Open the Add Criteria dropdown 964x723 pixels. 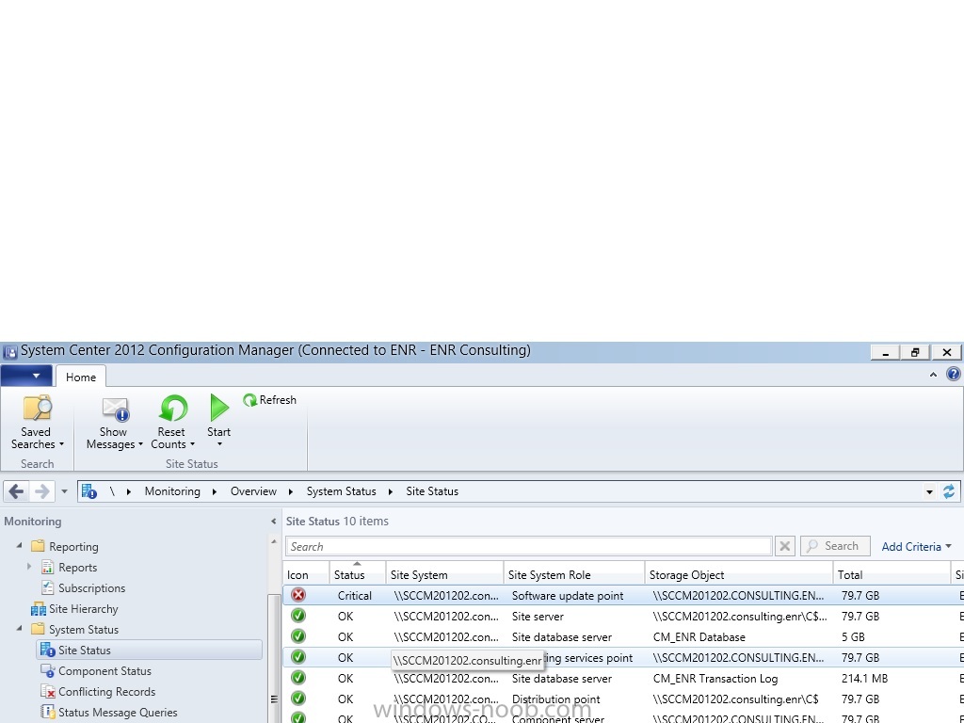coord(917,547)
